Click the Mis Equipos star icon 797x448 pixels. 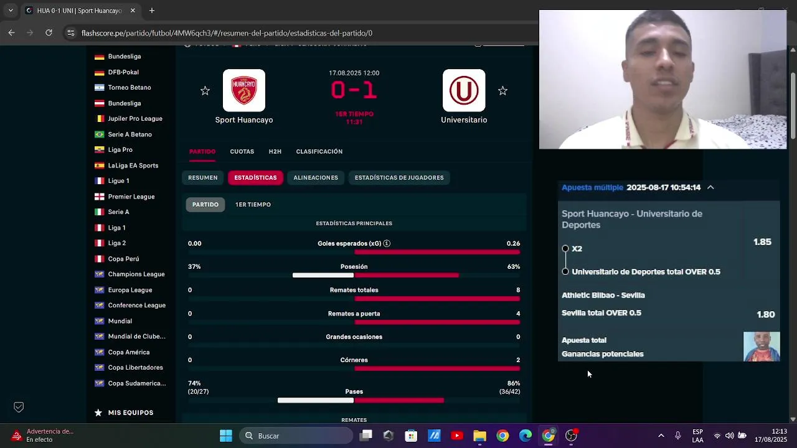(x=98, y=413)
